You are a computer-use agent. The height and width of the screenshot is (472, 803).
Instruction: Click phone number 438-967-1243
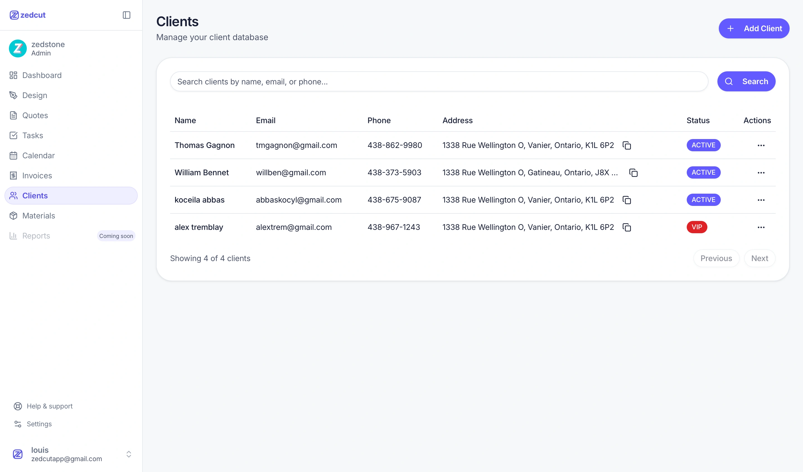[394, 227]
